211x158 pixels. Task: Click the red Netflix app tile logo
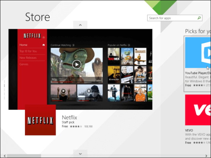(40, 120)
